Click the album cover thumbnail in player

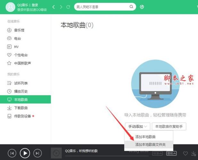point(56,153)
